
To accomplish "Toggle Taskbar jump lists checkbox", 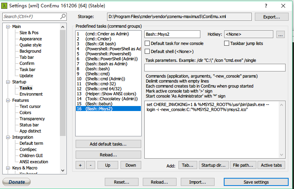I will point(226,43).
